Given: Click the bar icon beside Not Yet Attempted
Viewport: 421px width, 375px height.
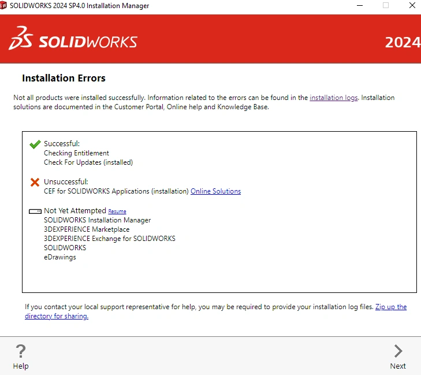Looking at the screenshot, I should (x=35, y=211).
